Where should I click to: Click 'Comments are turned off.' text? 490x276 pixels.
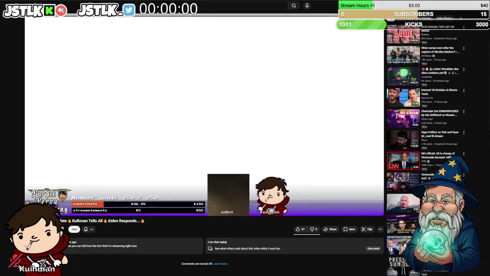point(197,264)
